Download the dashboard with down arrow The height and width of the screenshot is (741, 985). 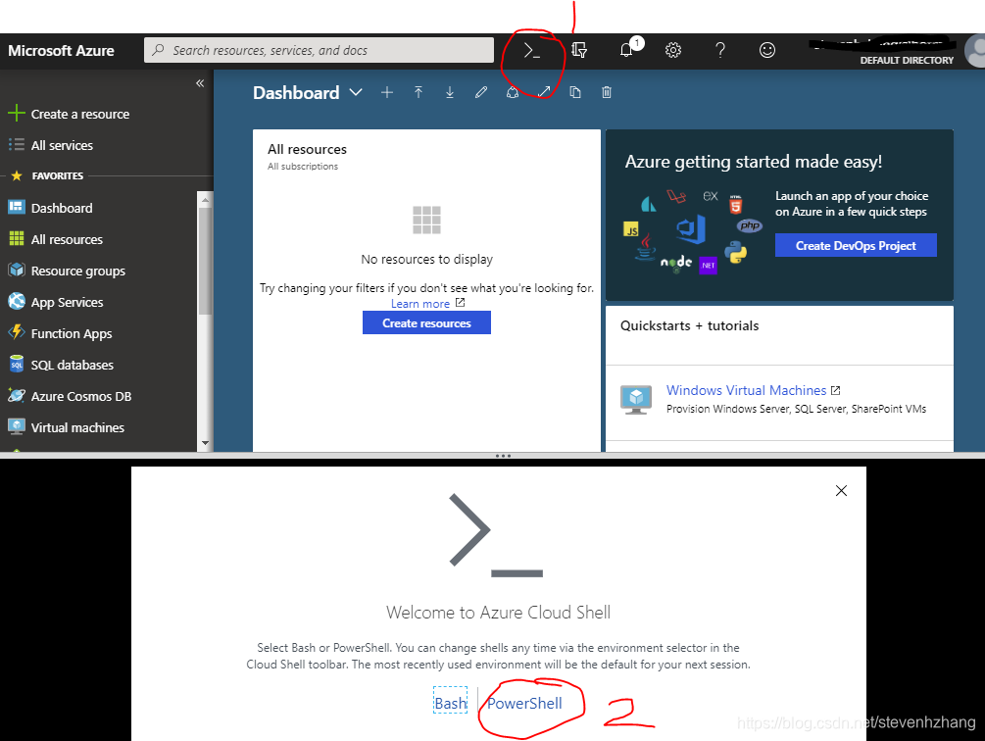coord(450,92)
